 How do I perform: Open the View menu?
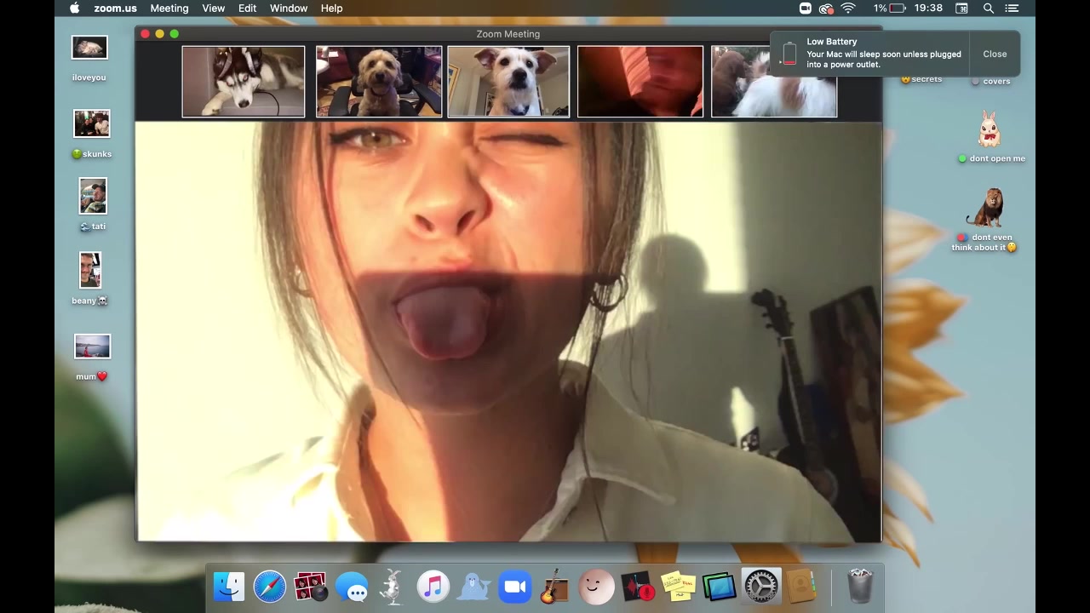(x=214, y=9)
